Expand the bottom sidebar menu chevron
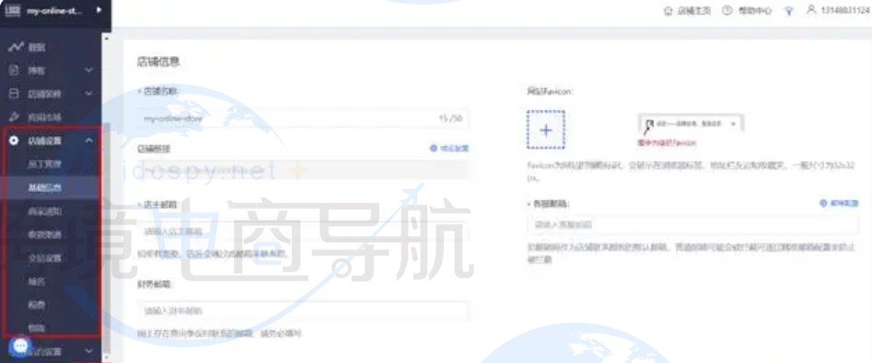 89,351
